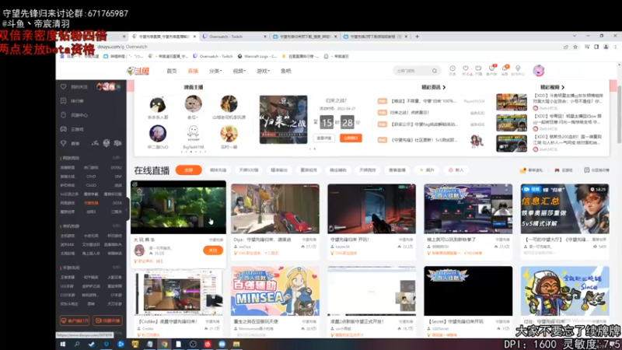
Task: Click the orange follow button on first stream card
Action: point(213,250)
